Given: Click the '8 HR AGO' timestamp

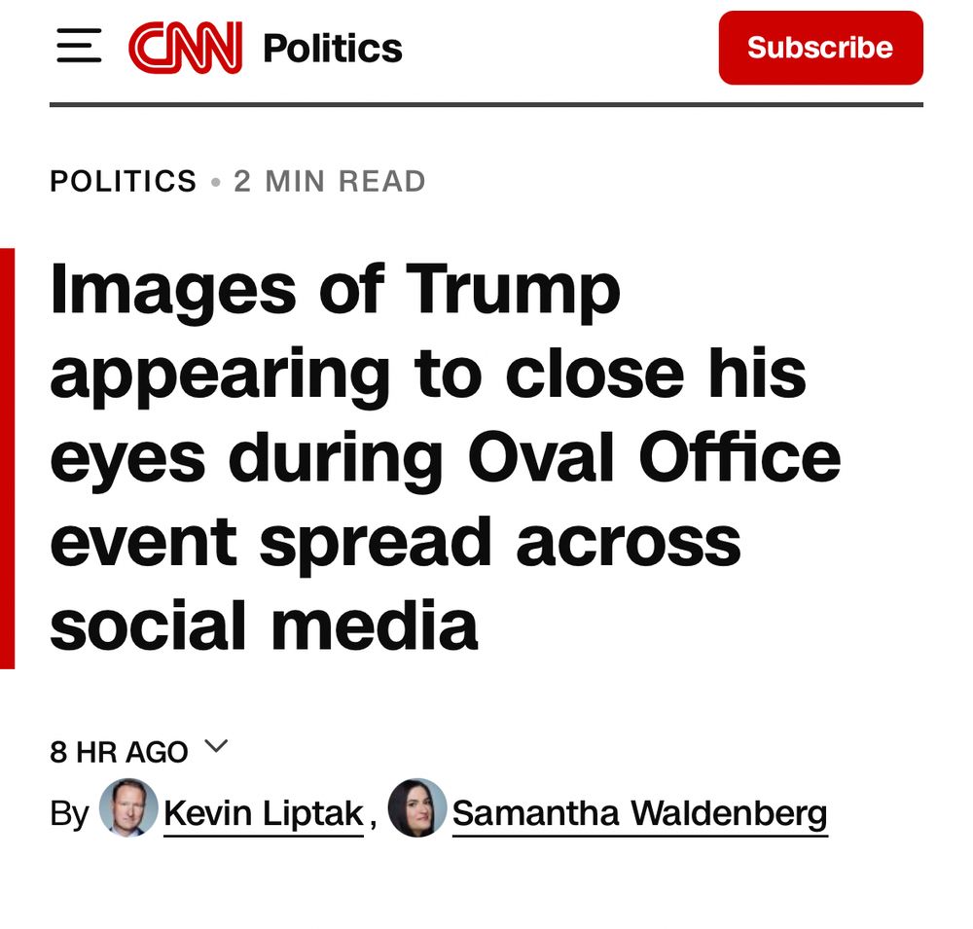Looking at the screenshot, I should [x=119, y=750].
